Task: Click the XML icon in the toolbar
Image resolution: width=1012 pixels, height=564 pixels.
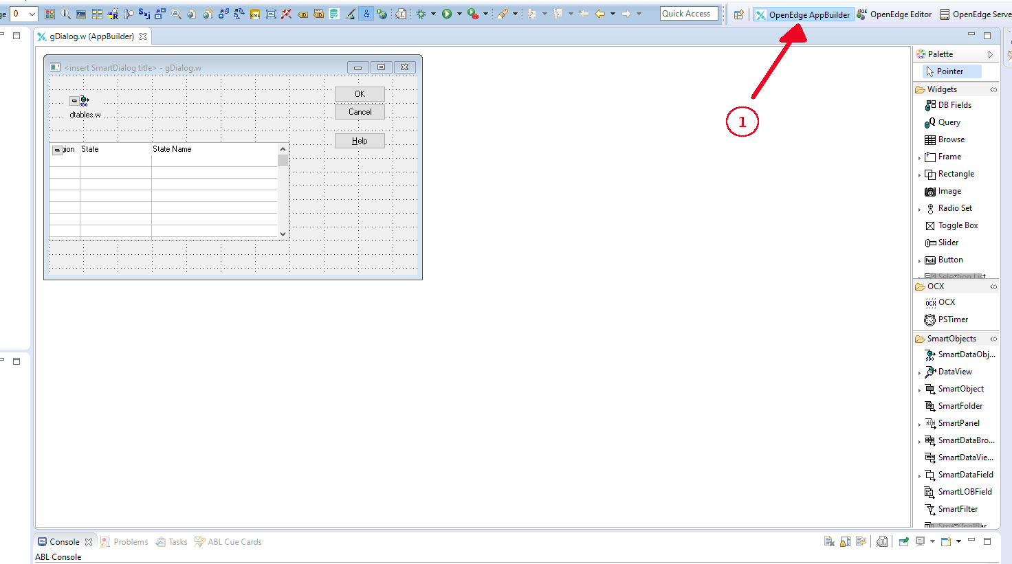Action: click(254, 14)
